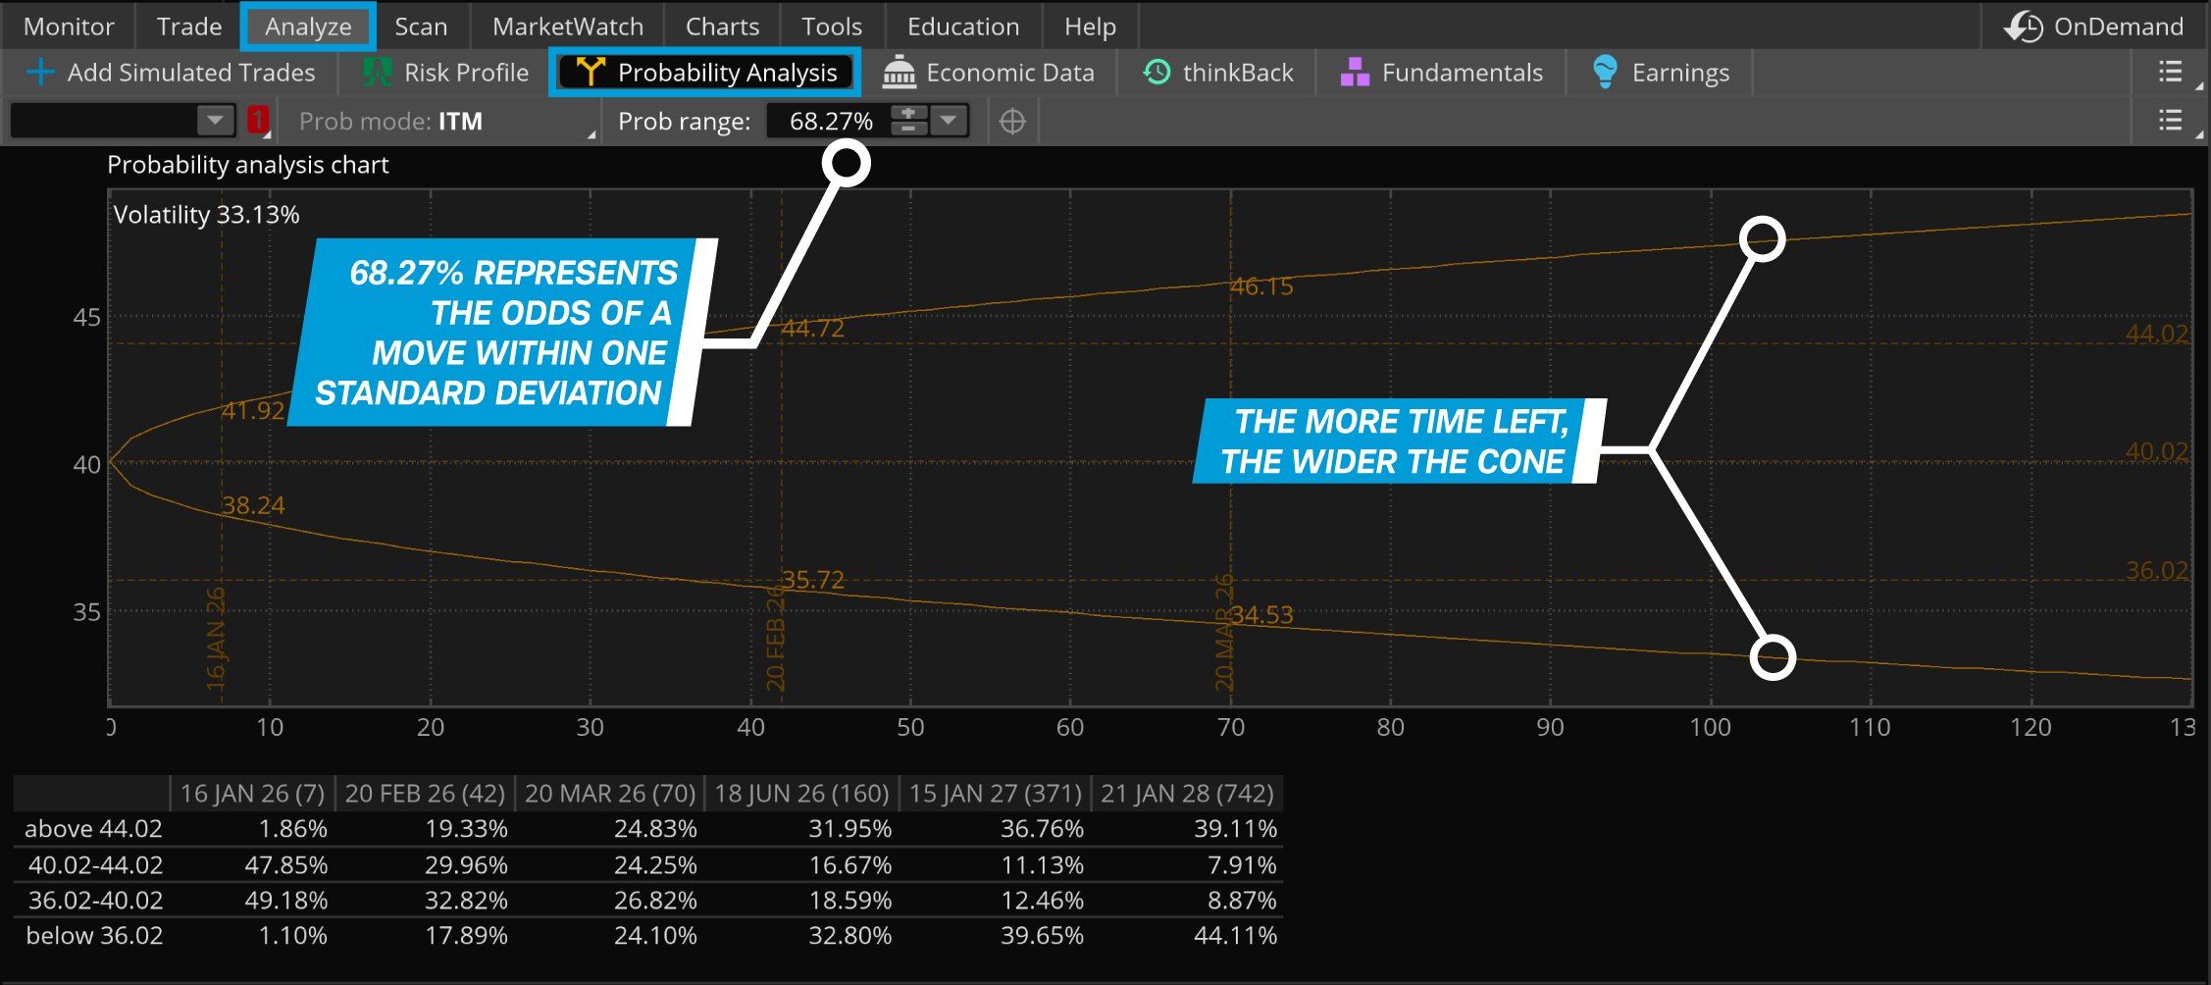Open the Prob range dropdown arrow

click(947, 121)
